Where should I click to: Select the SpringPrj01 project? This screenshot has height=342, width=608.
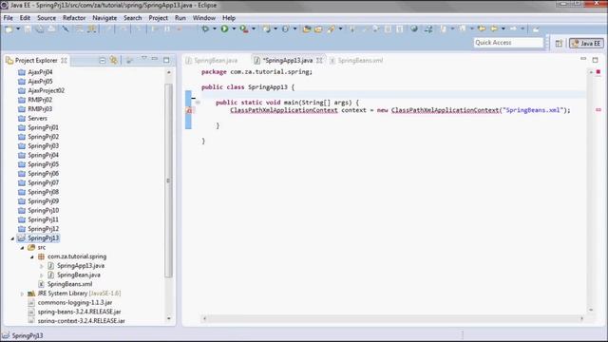pyautogui.click(x=43, y=127)
